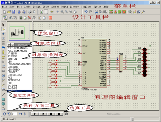
Task: Open the Template menu
Action: 86,7
